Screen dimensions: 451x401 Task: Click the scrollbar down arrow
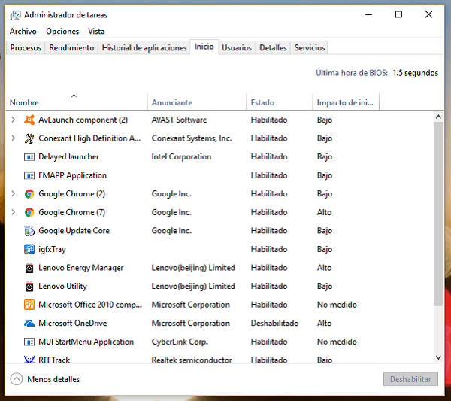click(439, 357)
